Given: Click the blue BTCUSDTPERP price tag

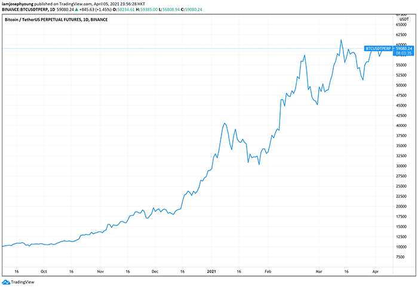Looking at the screenshot, I should click(378, 48).
